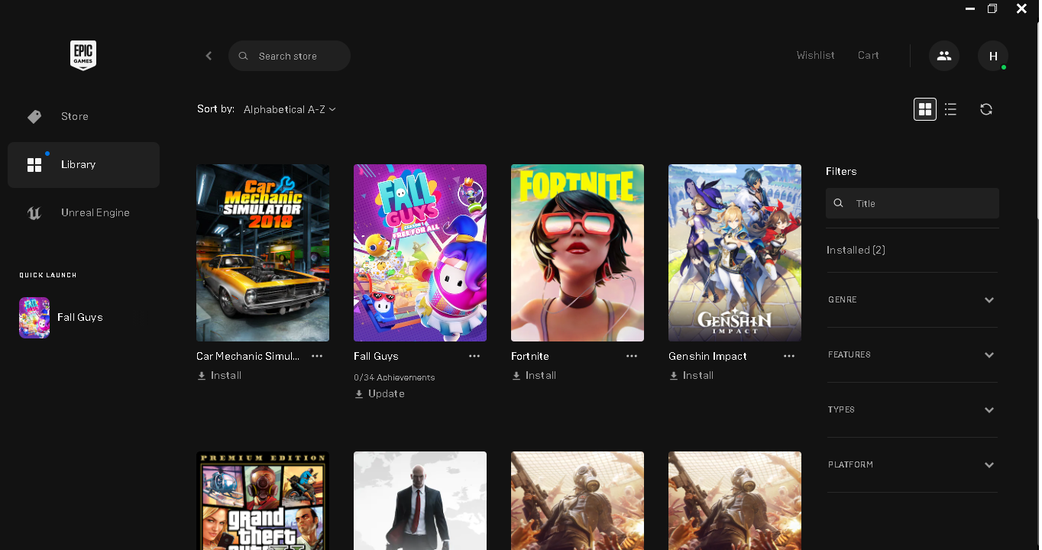Screen dimensions: 1042x550
Task: Select the Genshin Impact cover art
Action: pyautogui.click(x=735, y=253)
